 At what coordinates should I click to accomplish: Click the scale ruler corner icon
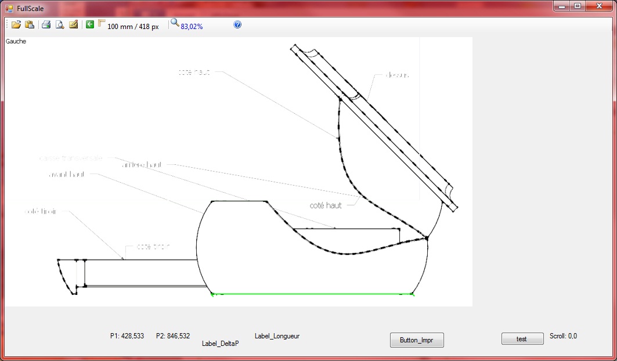tap(102, 23)
